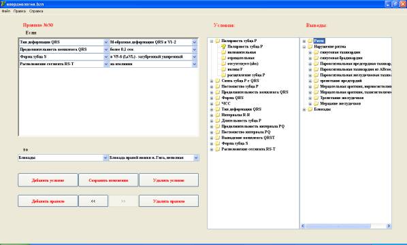Collapse 'Нарушение ритма' conclusions node
This screenshot has width=407, height=245.
pyautogui.click(x=304, y=47)
